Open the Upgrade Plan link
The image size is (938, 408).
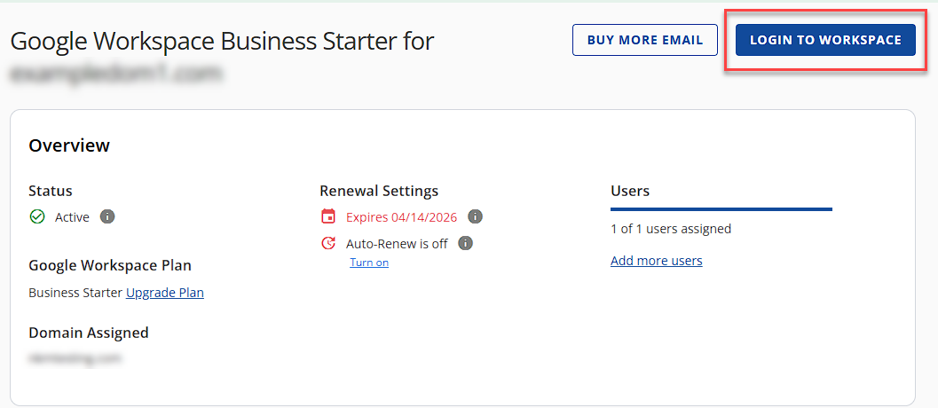coord(165,293)
